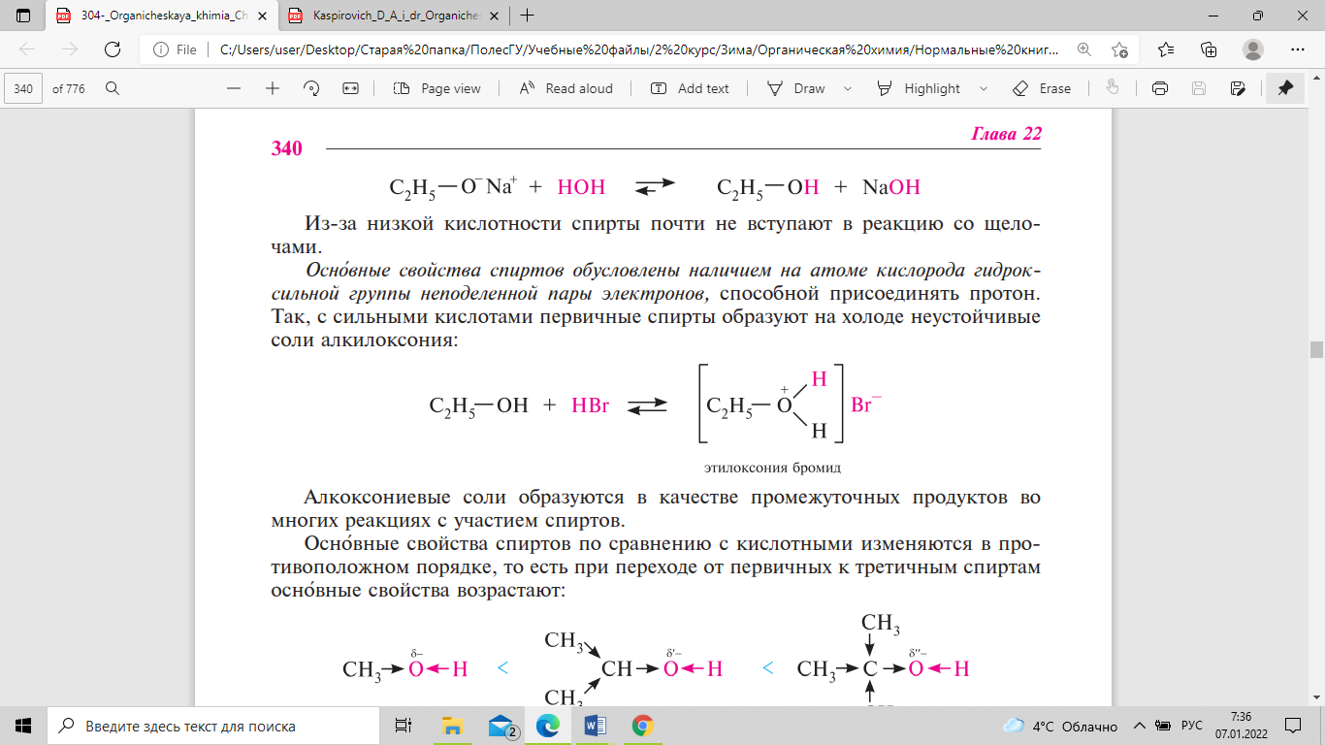This screenshot has width=1325, height=745.
Task: Show hidden system tray icons
Action: (x=1138, y=726)
